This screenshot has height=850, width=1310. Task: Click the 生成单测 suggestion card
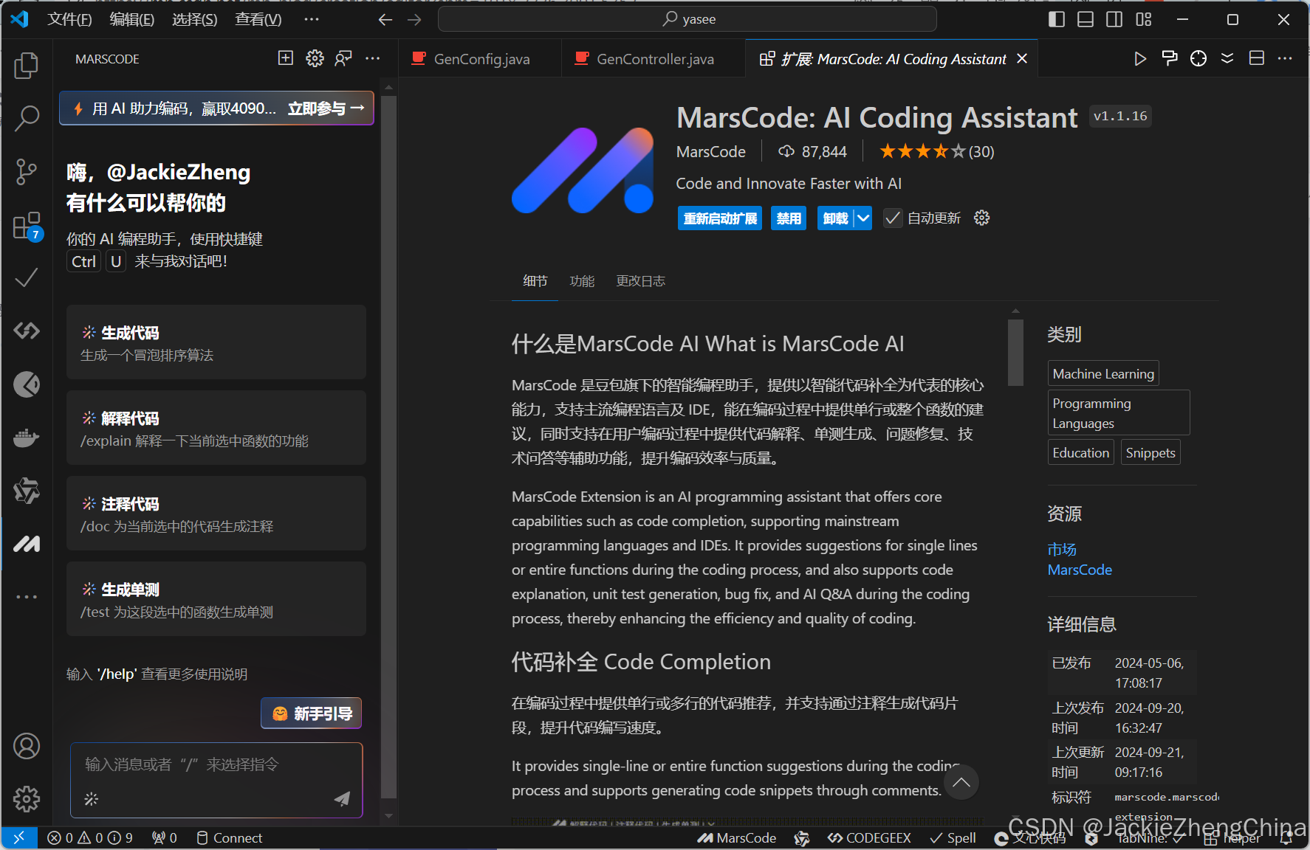pyautogui.click(x=216, y=599)
